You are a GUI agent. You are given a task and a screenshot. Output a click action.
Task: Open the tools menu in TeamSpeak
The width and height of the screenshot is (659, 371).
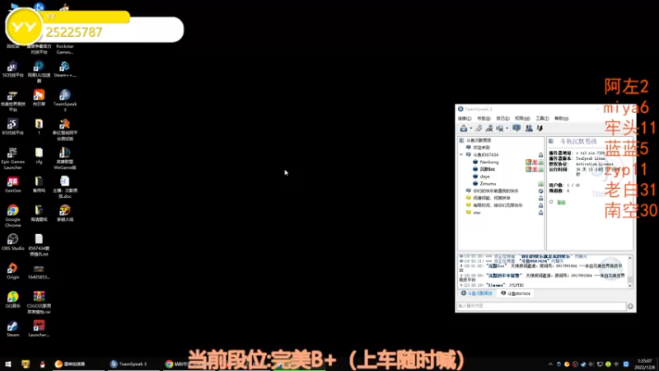542,119
